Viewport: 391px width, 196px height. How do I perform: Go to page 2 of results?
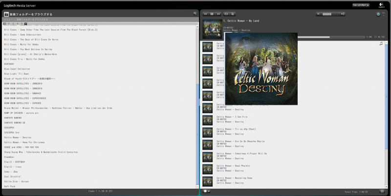tap(9, 23)
